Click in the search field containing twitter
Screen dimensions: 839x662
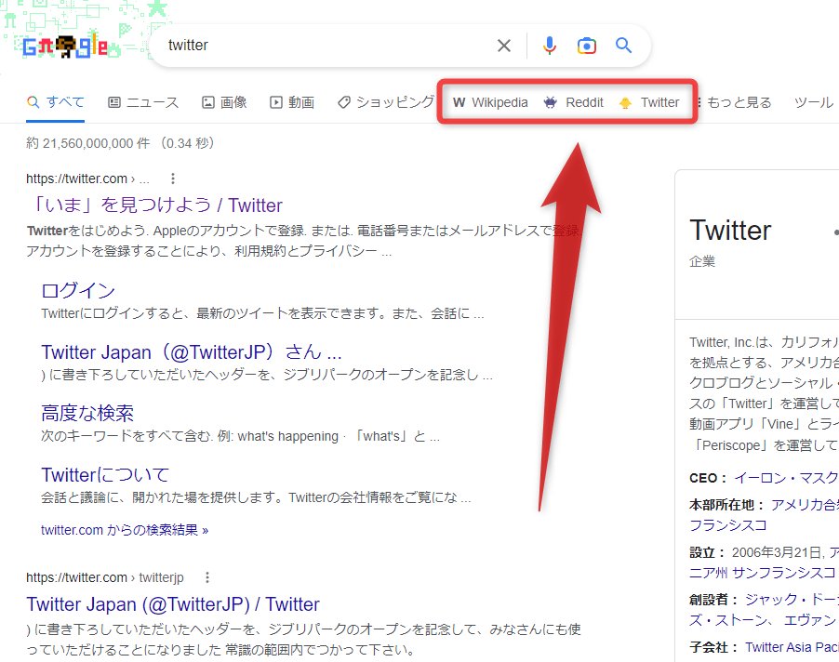(326, 46)
